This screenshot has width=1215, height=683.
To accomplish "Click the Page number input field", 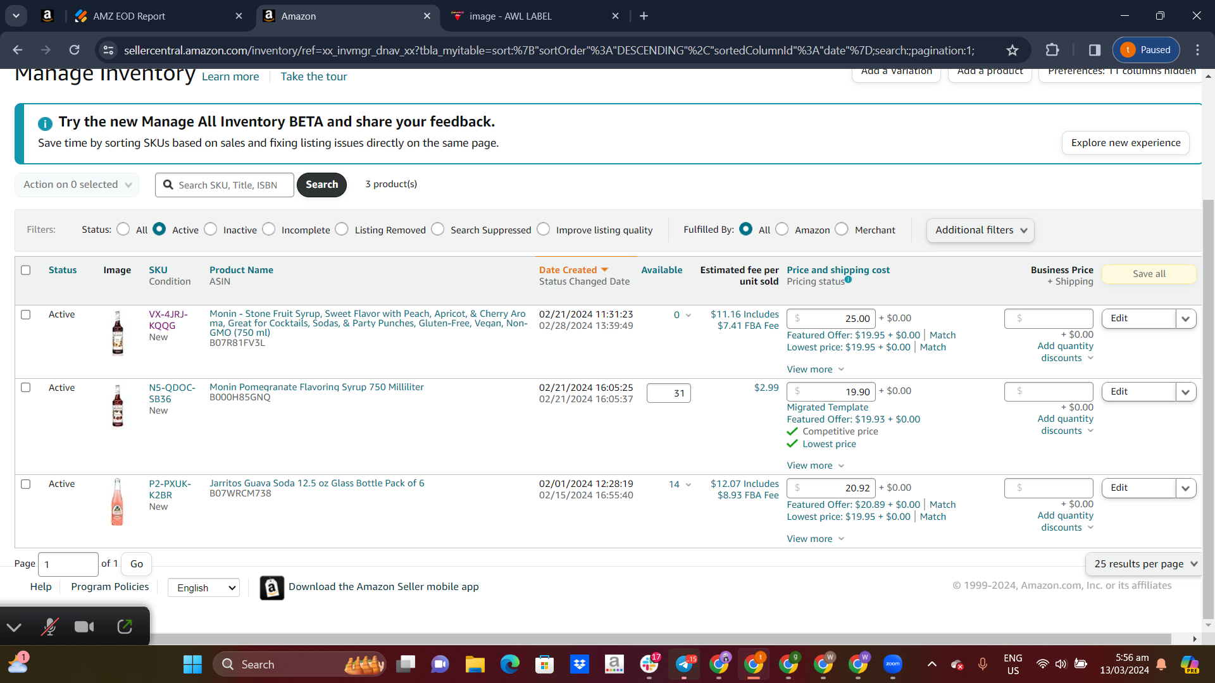I will (68, 564).
